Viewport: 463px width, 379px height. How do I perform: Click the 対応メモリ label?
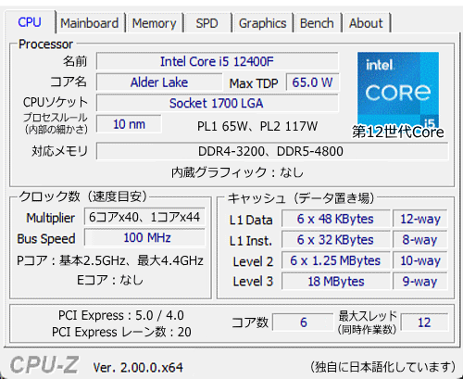click(59, 151)
